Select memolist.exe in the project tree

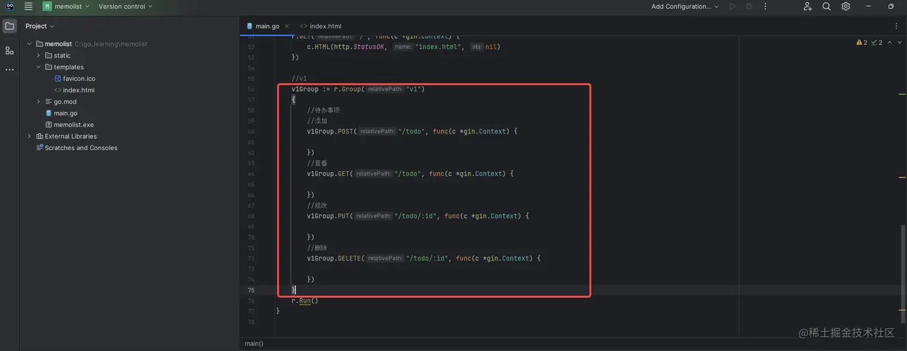(74, 125)
